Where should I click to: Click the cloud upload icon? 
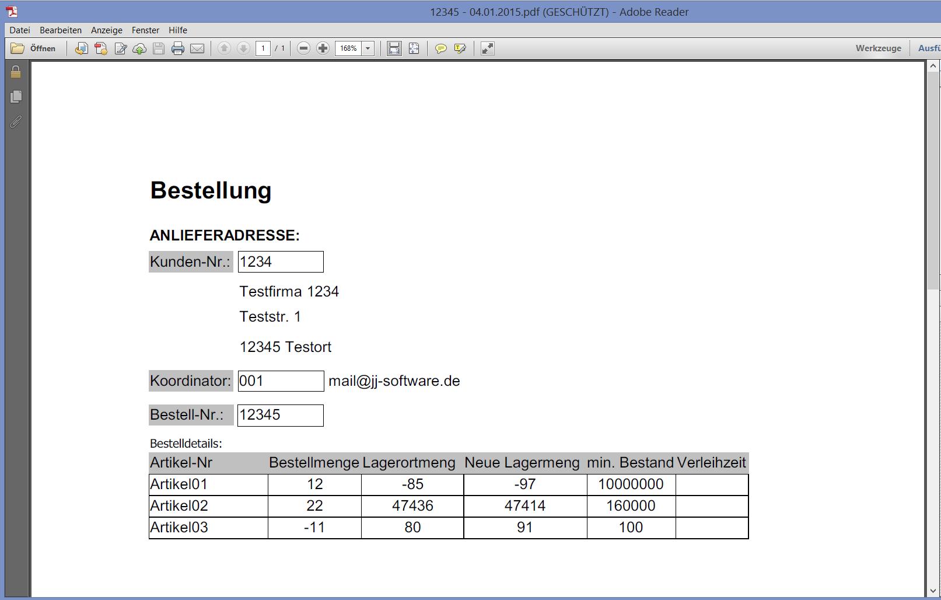tap(139, 48)
